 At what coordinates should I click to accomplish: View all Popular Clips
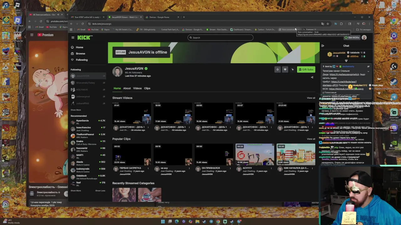pyautogui.click(x=311, y=139)
